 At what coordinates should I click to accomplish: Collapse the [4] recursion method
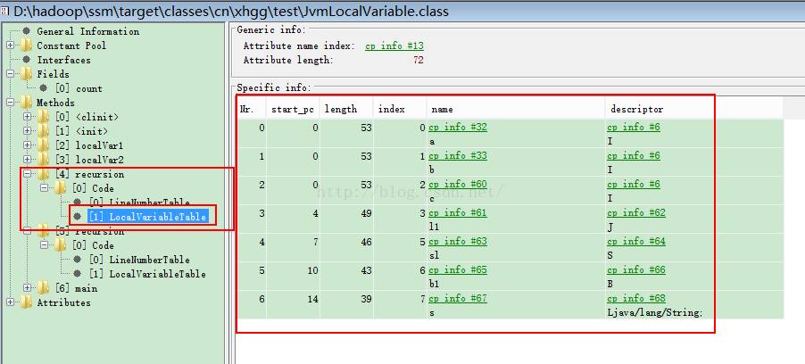point(28,174)
